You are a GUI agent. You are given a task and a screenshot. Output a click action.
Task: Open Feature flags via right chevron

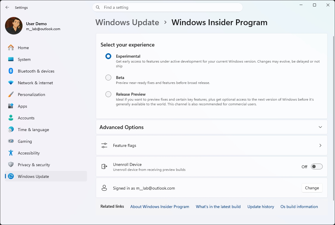coord(320,145)
